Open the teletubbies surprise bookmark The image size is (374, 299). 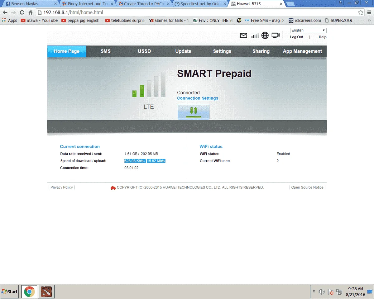tap(125, 20)
